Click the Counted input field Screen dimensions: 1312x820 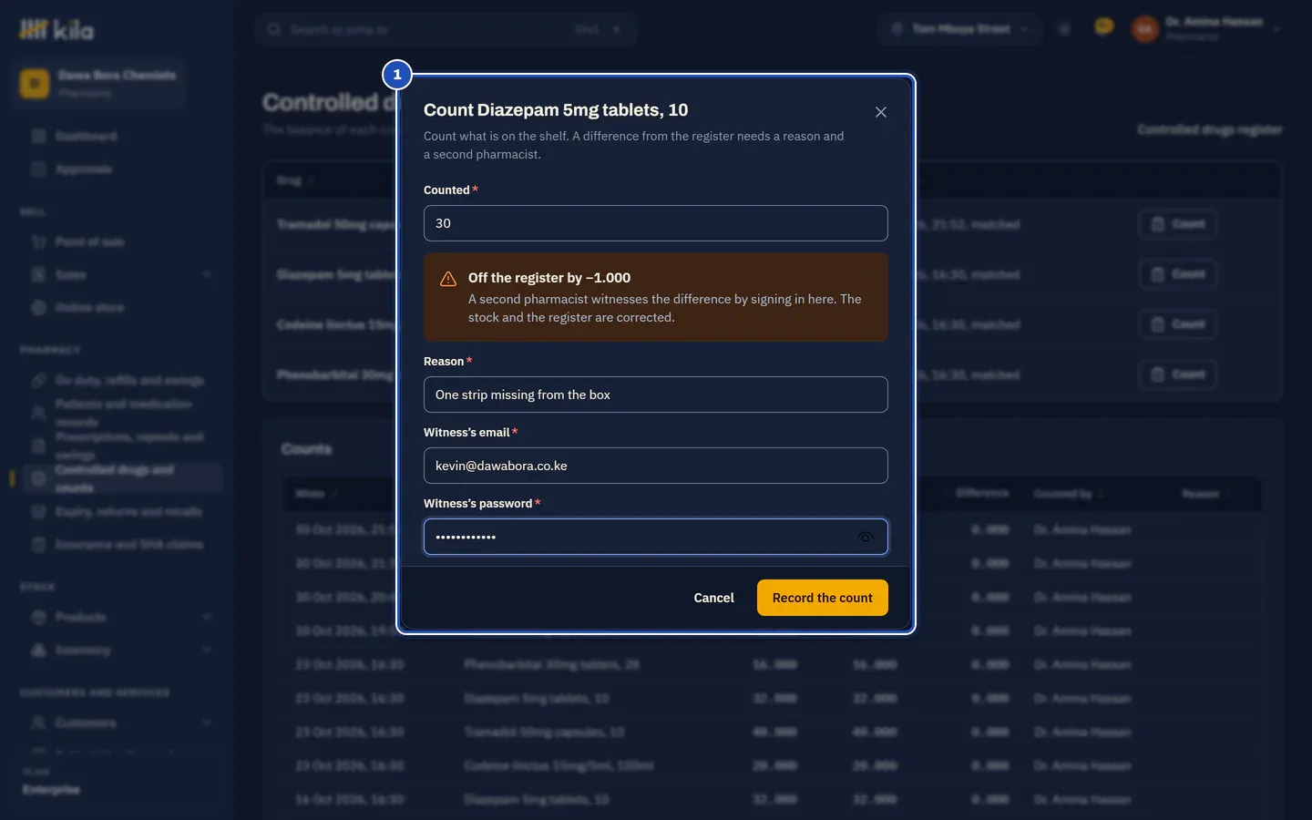tap(656, 223)
